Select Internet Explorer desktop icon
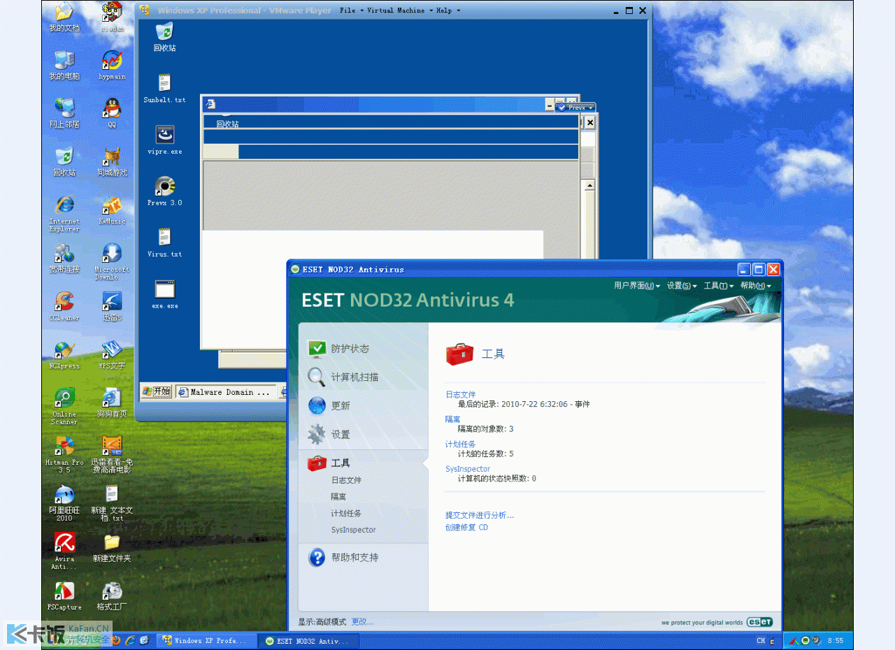Image resolution: width=895 pixels, height=650 pixels. pyautogui.click(x=64, y=213)
